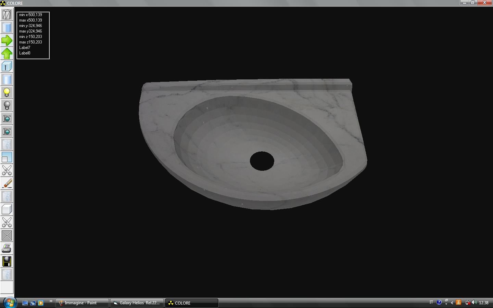This screenshot has width=493, height=308.
Task: Click the network tray icon
Action: pyautogui.click(x=467, y=303)
